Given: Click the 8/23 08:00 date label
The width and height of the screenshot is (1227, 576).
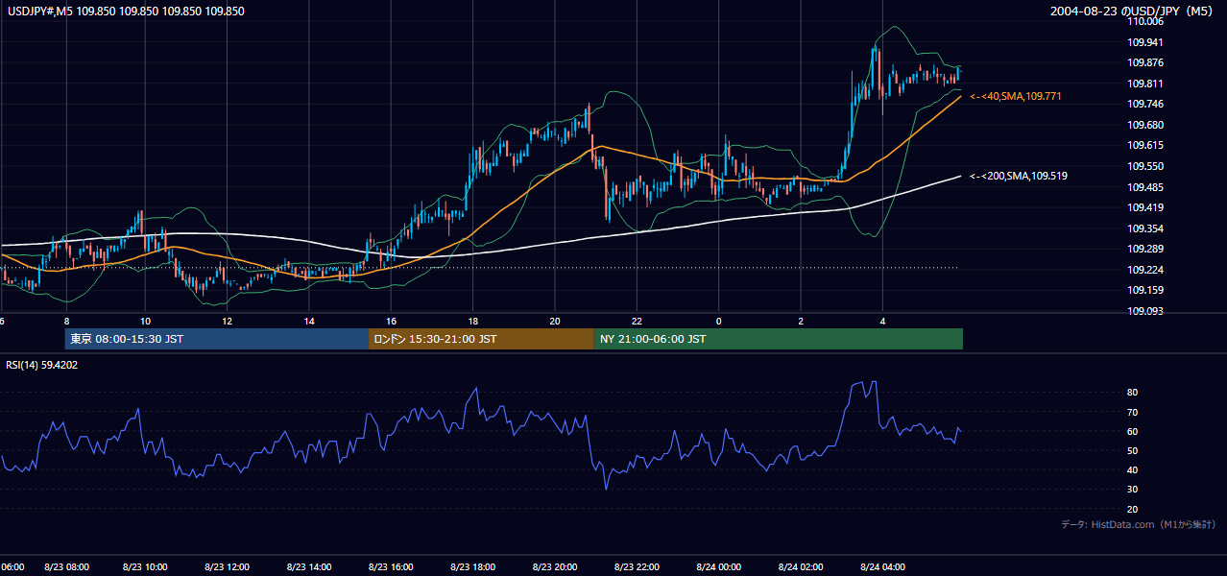Looking at the screenshot, I should pos(66,566).
